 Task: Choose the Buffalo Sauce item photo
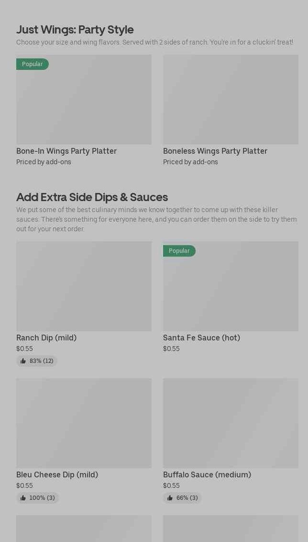coord(231,423)
